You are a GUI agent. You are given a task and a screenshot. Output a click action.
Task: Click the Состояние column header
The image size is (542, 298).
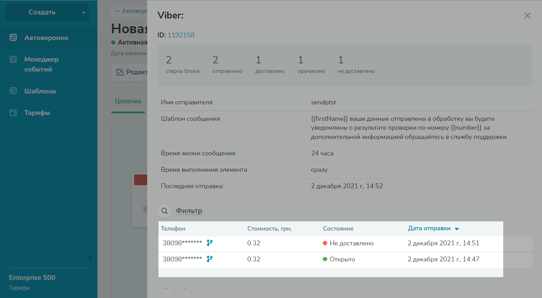pyautogui.click(x=338, y=229)
